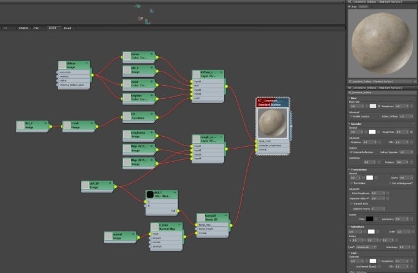The image size is (418, 273).
Task: Click the Transmission white color swatch
Action: point(369,178)
